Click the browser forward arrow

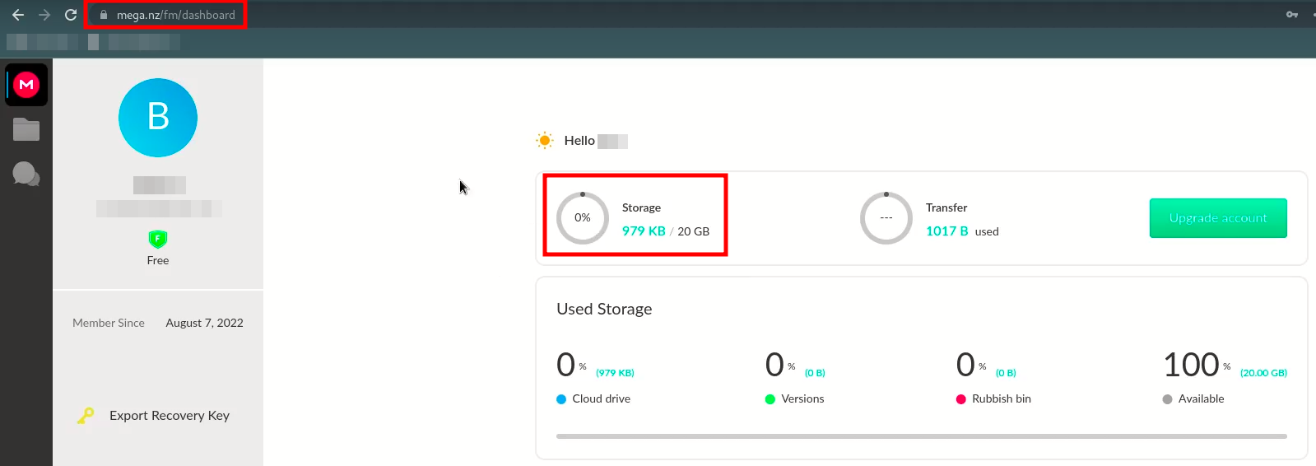[x=44, y=15]
